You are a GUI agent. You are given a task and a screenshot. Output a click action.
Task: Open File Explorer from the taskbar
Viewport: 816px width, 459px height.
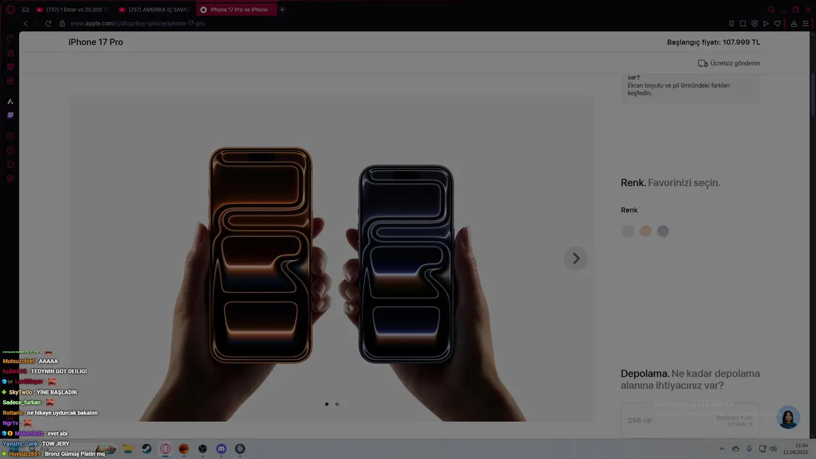127,449
